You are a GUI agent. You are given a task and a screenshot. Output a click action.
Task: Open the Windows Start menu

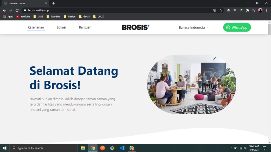pos(5,148)
